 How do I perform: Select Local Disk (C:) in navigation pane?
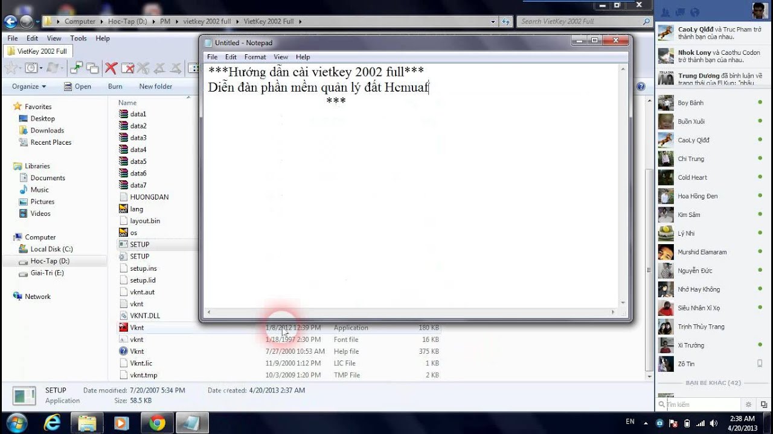(46, 249)
